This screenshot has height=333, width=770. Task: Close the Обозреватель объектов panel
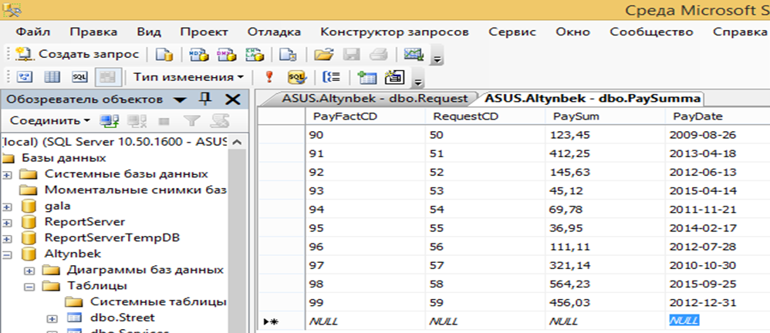click(232, 99)
